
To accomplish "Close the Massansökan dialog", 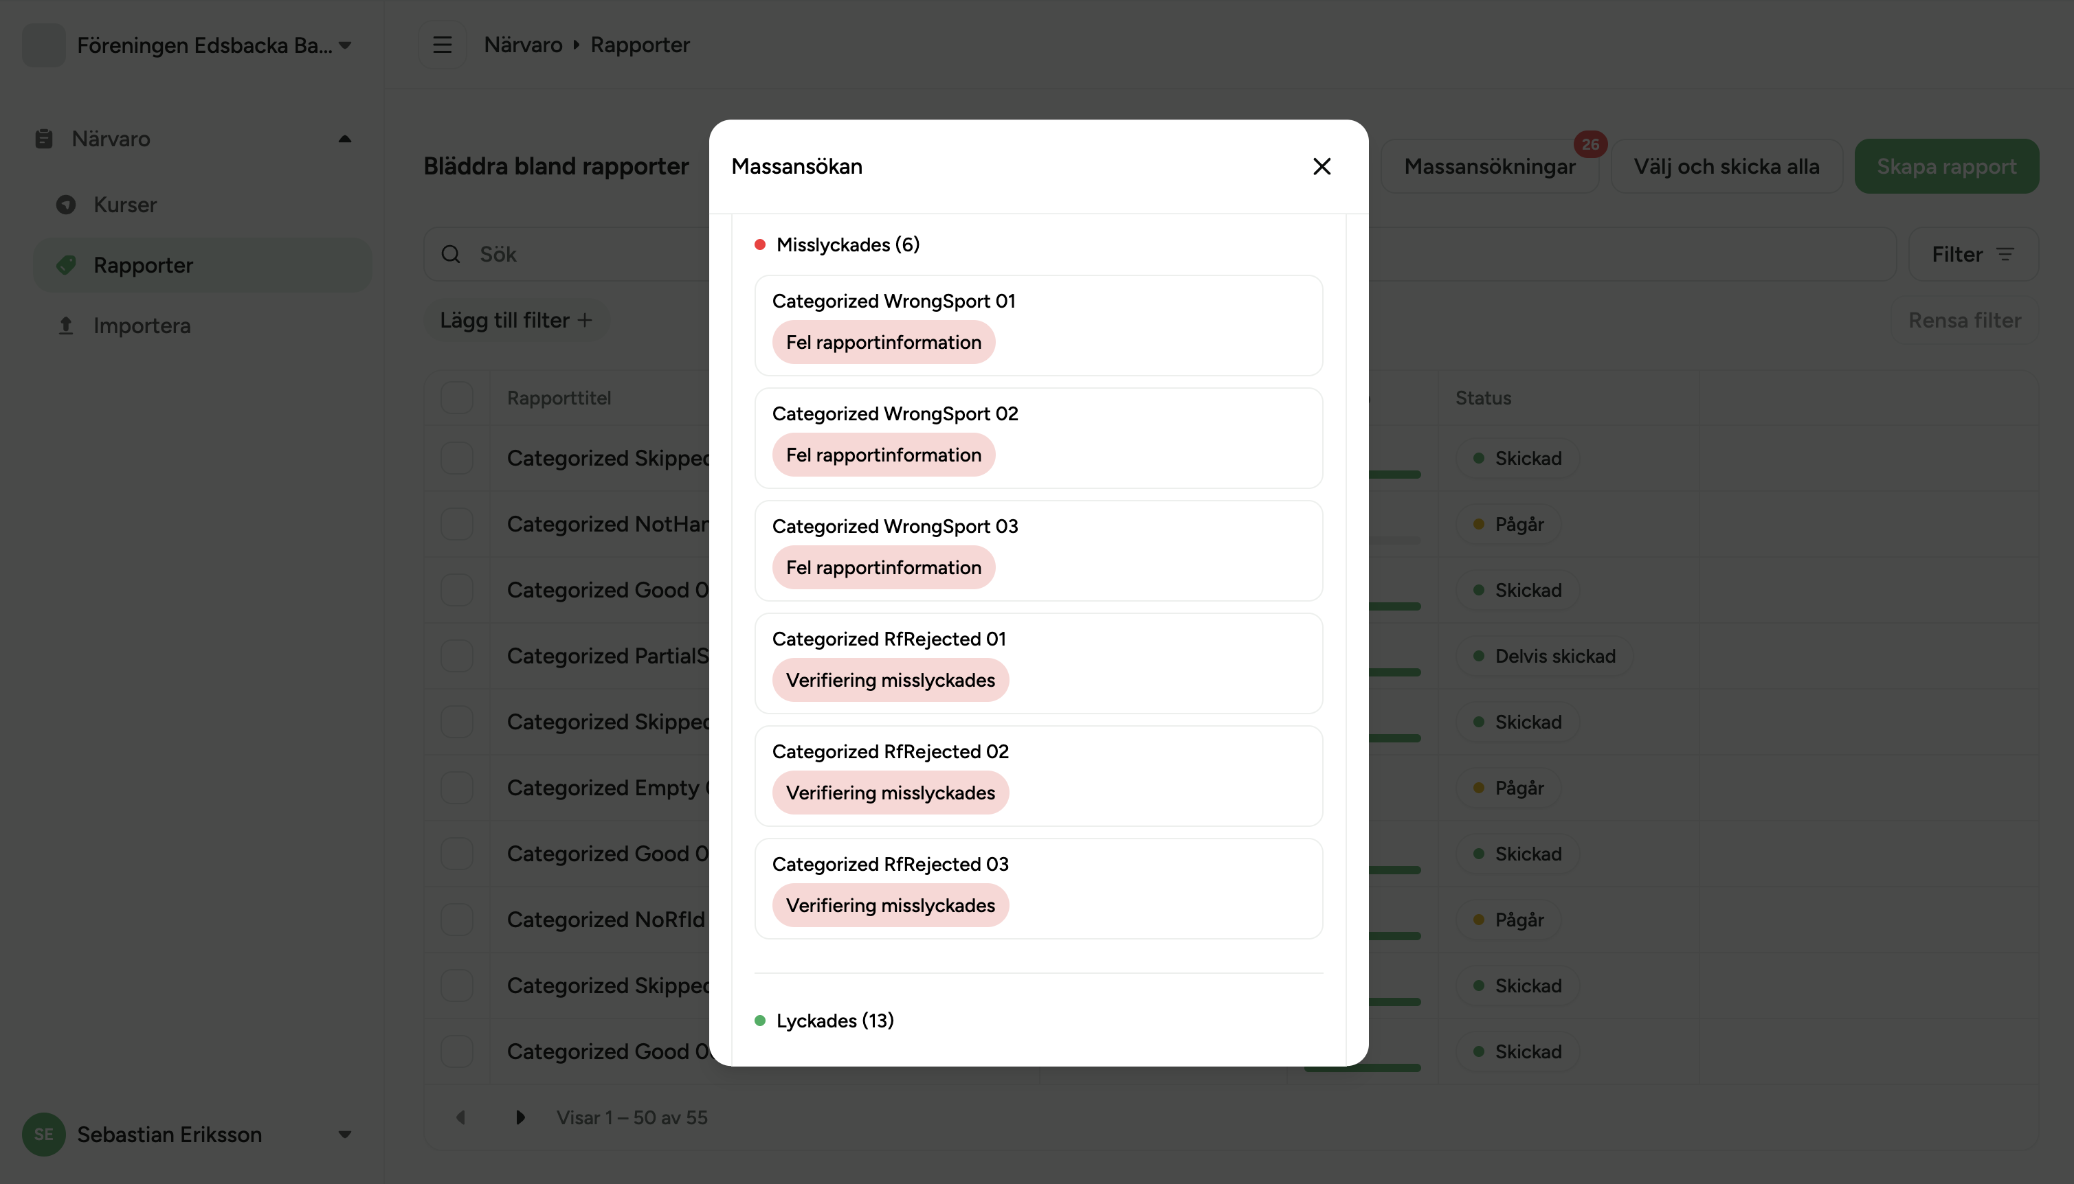I will [x=1322, y=166].
